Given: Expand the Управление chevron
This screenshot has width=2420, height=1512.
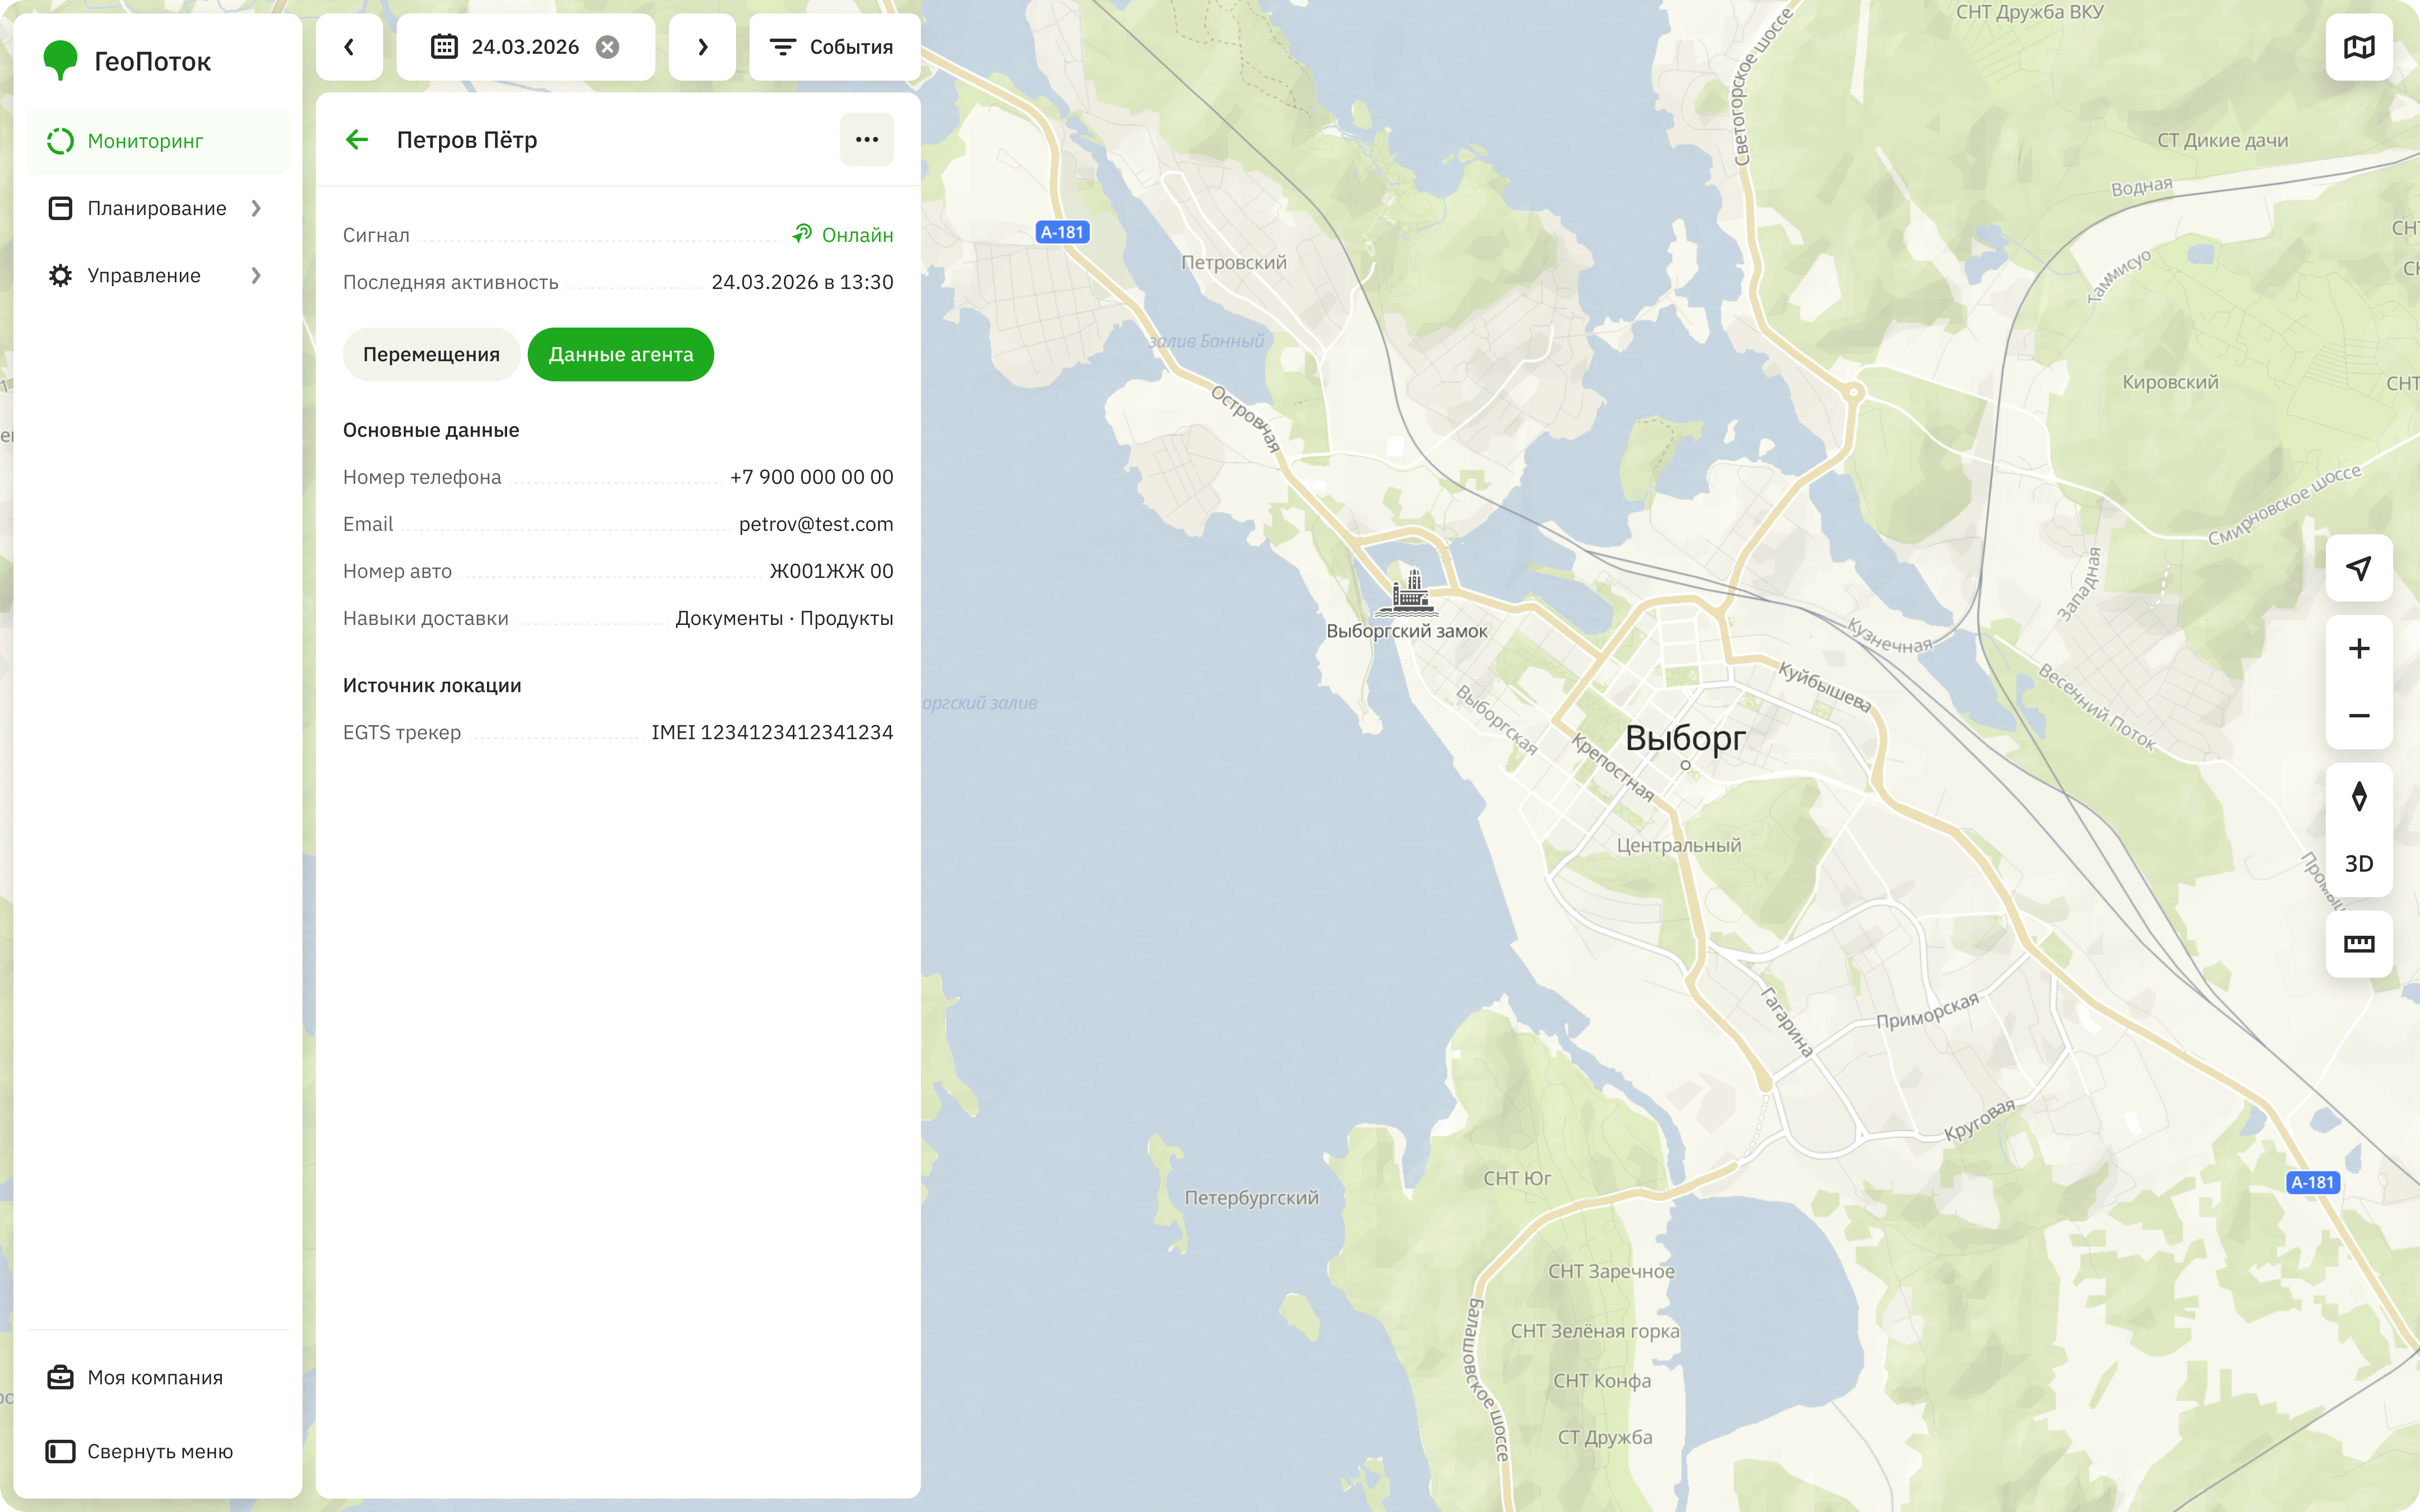Looking at the screenshot, I should point(256,275).
